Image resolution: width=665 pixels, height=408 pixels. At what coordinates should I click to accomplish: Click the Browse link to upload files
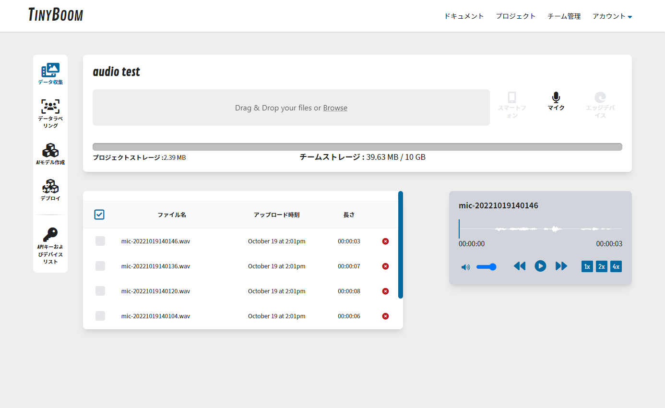pos(335,108)
